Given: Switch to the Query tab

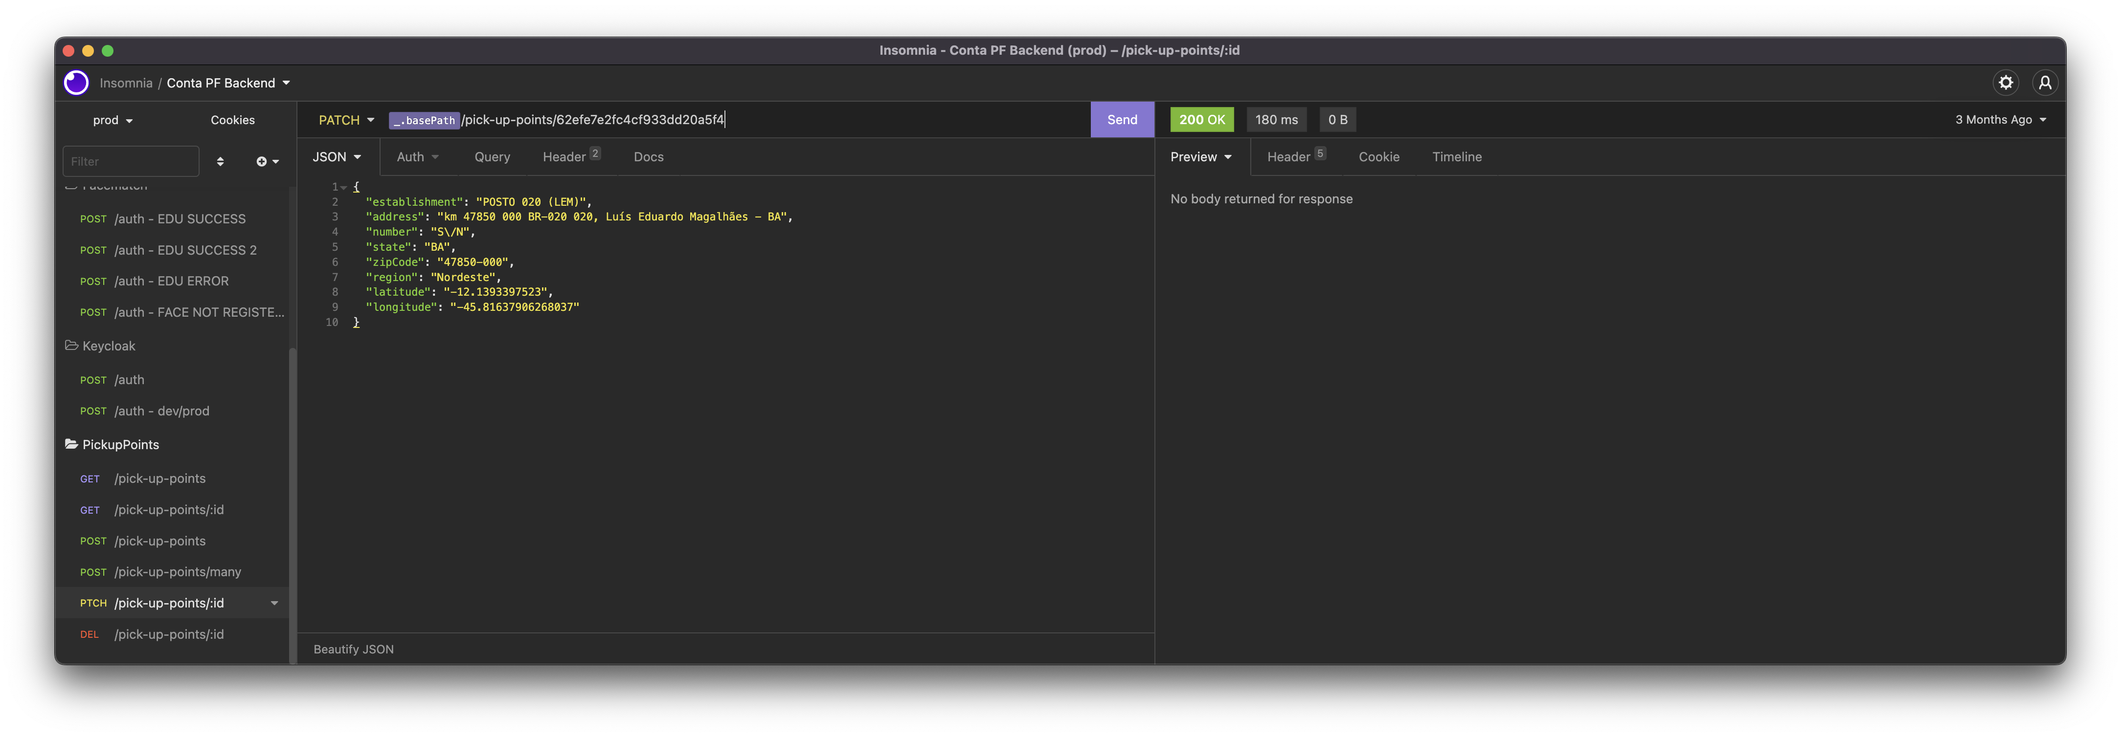Looking at the screenshot, I should tap(492, 157).
